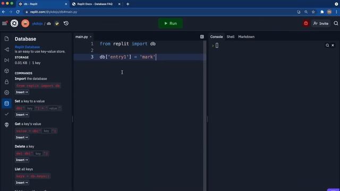Viewport: 340px width, 191px height.
Task: Click the editor vertical scrollbar
Action: pyautogui.click(x=205, y=116)
